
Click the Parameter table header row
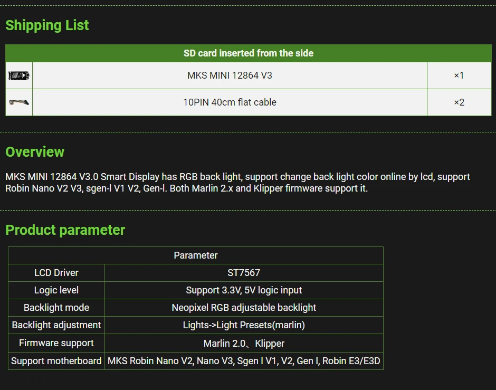(195, 255)
